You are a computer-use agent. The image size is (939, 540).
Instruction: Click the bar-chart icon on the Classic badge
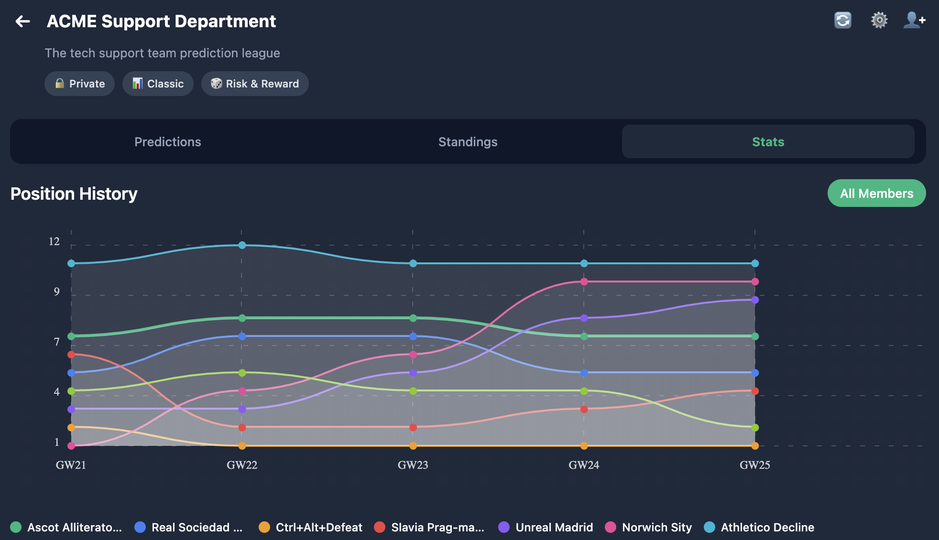pos(137,83)
